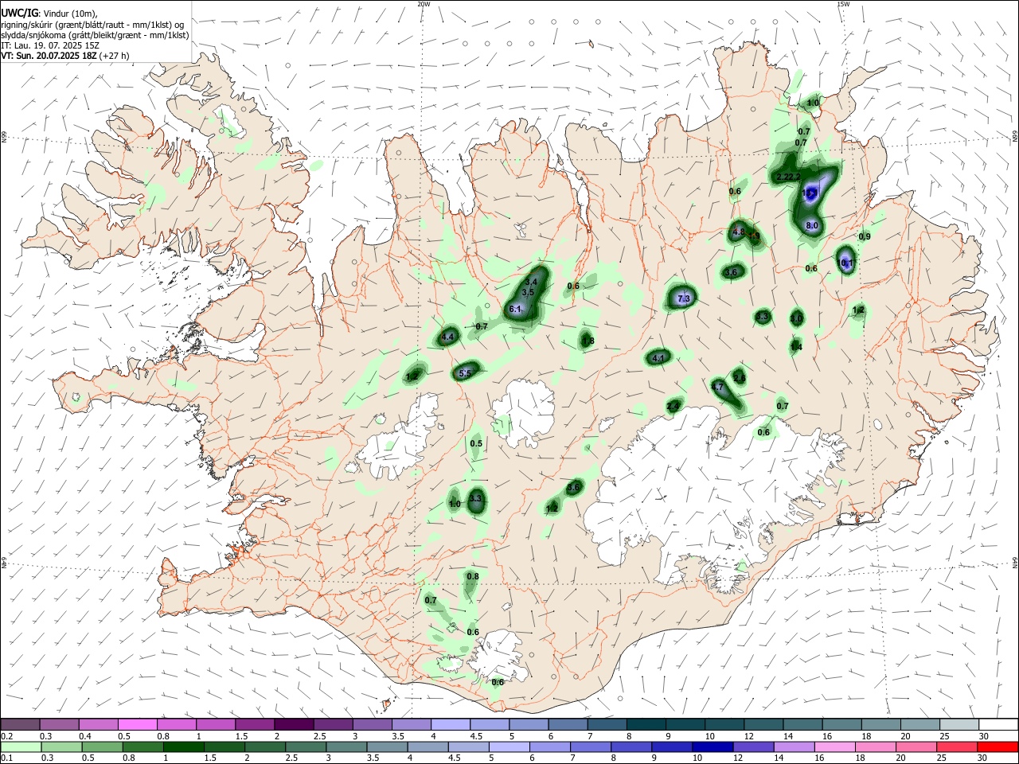Image resolution: width=1019 pixels, height=764 pixels.
Task: Pick the dusky purple 0.2 snow legend swatch
Action: [21, 725]
